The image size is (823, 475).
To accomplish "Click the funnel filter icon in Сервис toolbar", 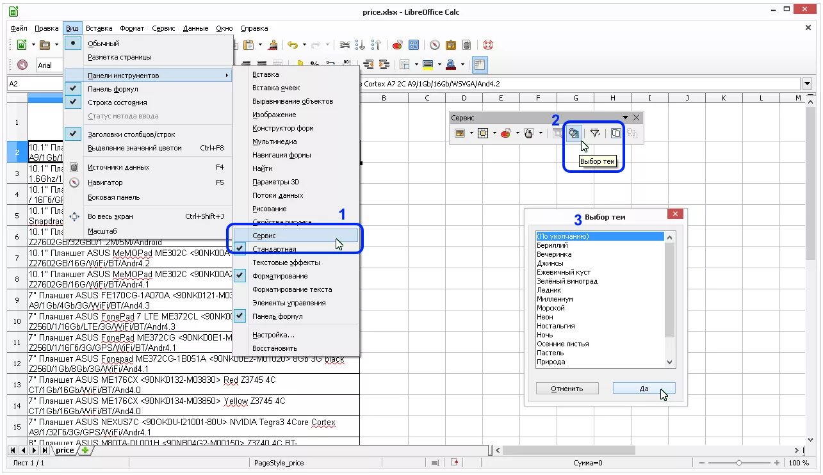I will 595,133.
